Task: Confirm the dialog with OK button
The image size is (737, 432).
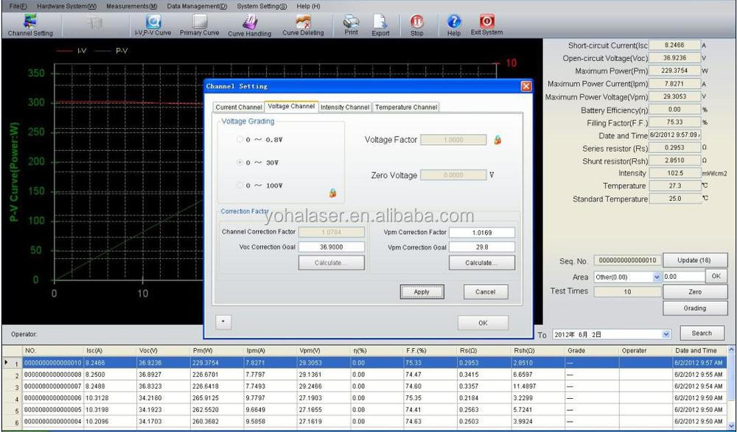Action: [483, 322]
